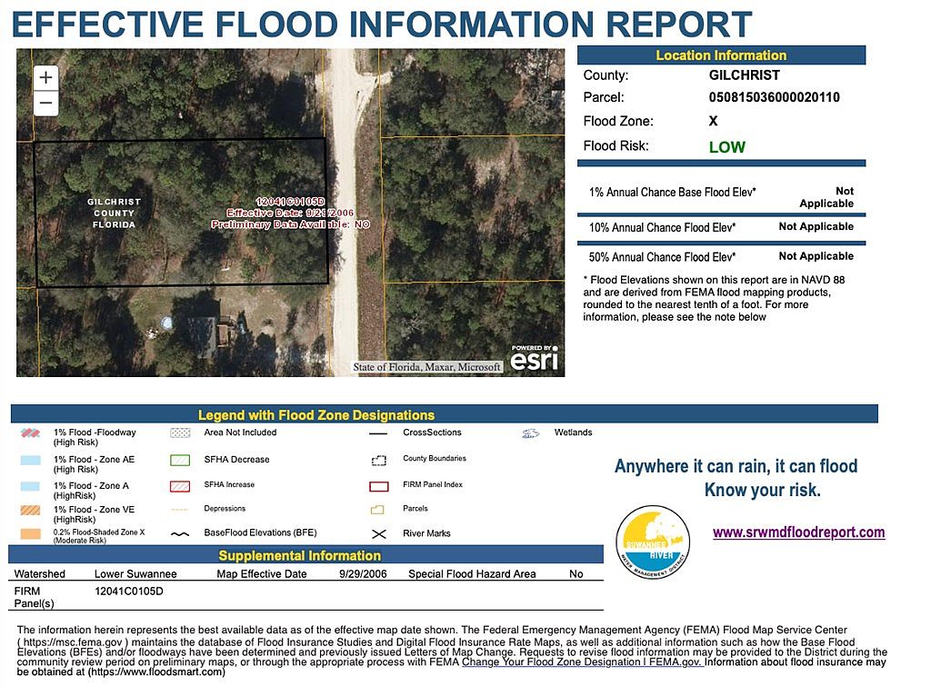Click parcel number 050815036000020110
Image resolution: width=931 pixels, height=686 pixels.
coord(775,97)
